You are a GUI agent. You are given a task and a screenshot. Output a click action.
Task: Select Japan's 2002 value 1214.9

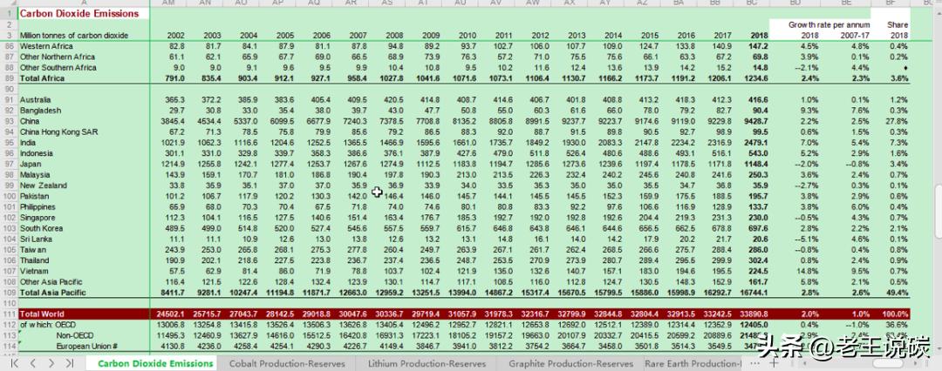tap(168, 164)
